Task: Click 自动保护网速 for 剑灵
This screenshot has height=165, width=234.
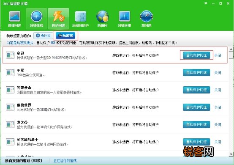Action: (x=196, y=55)
